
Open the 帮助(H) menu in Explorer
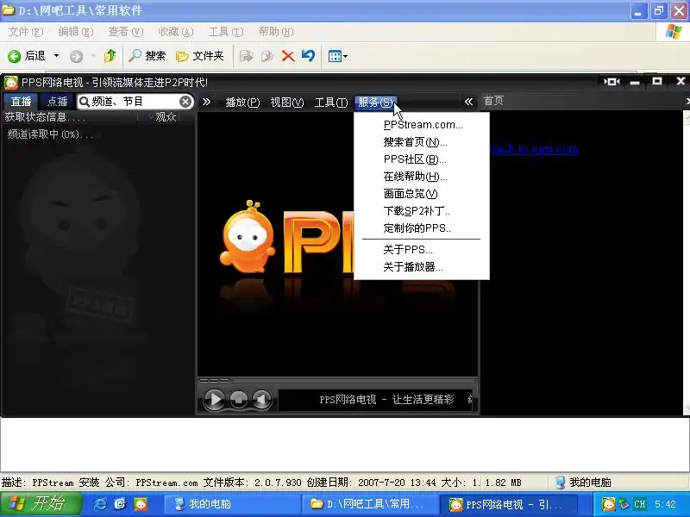[276, 32]
